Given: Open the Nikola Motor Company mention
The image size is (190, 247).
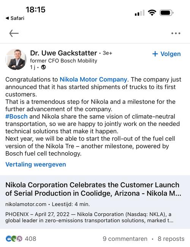Looking at the screenshot, I should point(93,80).
